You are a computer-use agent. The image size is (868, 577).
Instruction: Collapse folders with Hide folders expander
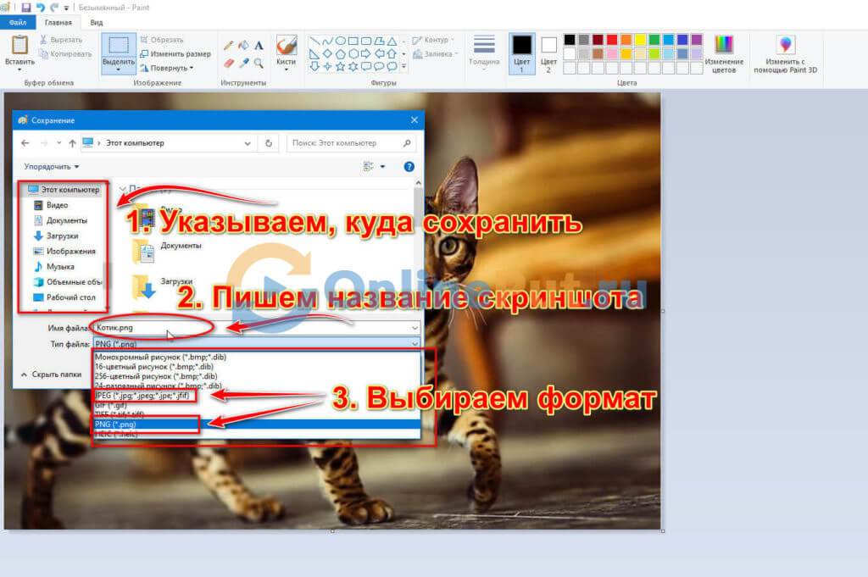pos(51,374)
